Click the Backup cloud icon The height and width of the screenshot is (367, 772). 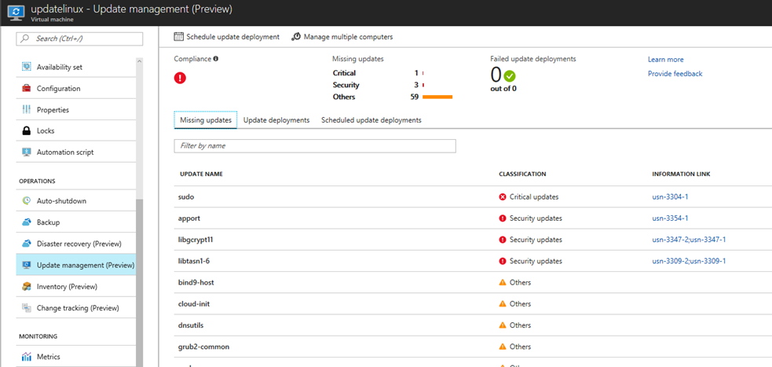(27, 222)
